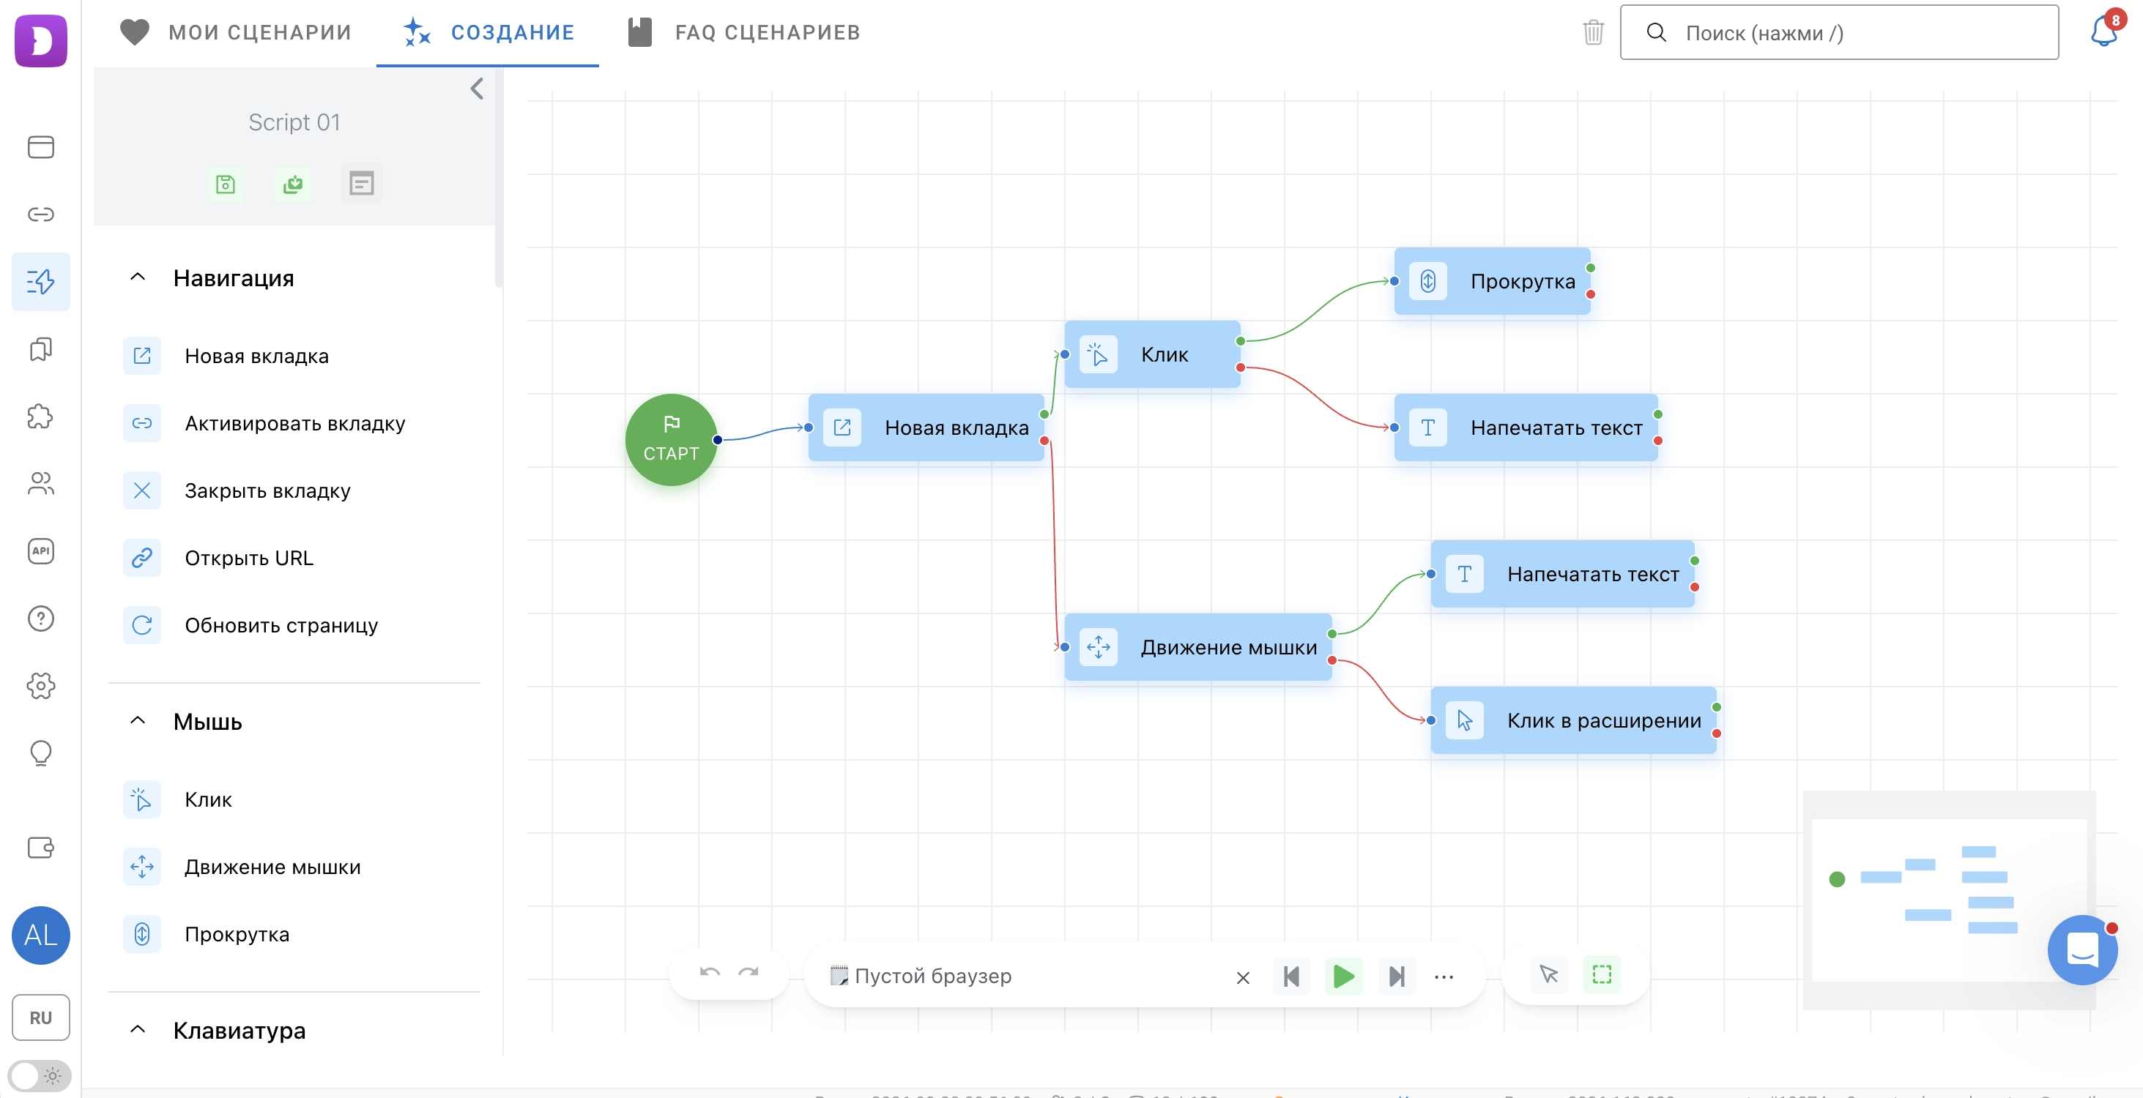Collapse the left actions panel chevron

[x=477, y=89]
